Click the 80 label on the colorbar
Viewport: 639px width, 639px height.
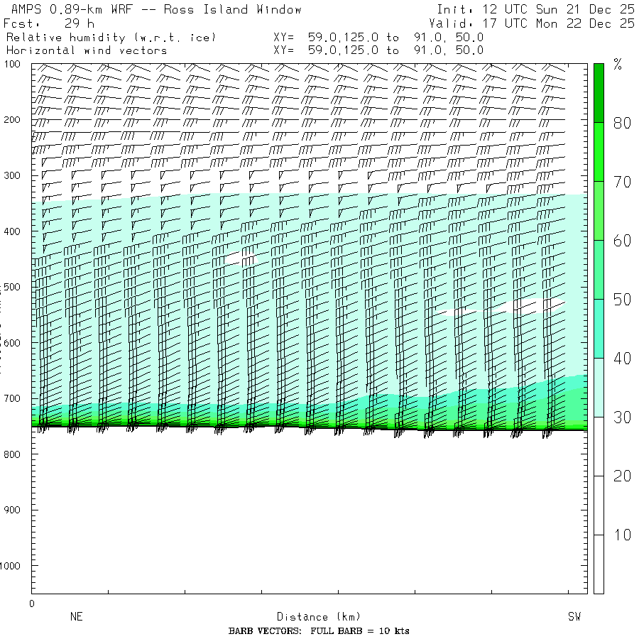pos(622,123)
